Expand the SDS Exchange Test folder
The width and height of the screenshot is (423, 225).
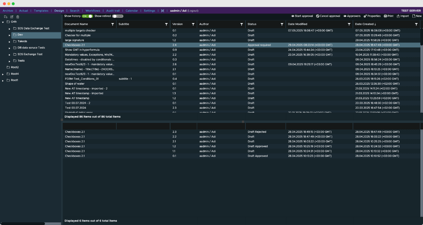(x=10, y=55)
